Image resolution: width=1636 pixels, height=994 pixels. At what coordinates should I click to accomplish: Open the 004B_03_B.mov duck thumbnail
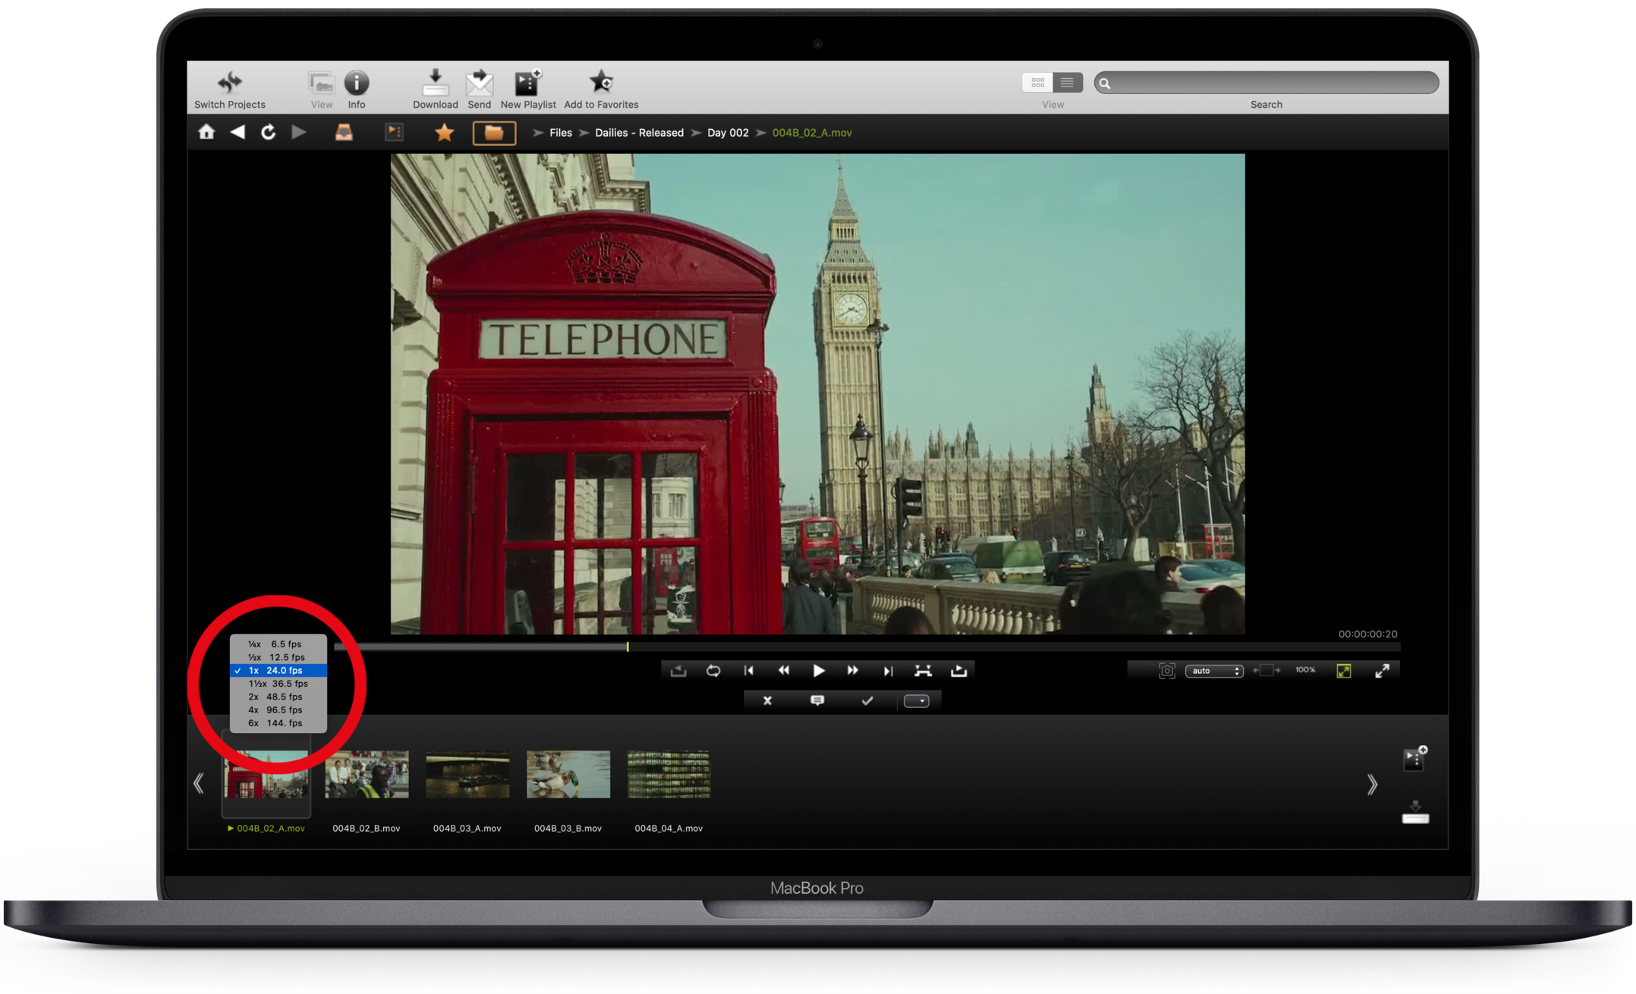(x=568, y=775)
